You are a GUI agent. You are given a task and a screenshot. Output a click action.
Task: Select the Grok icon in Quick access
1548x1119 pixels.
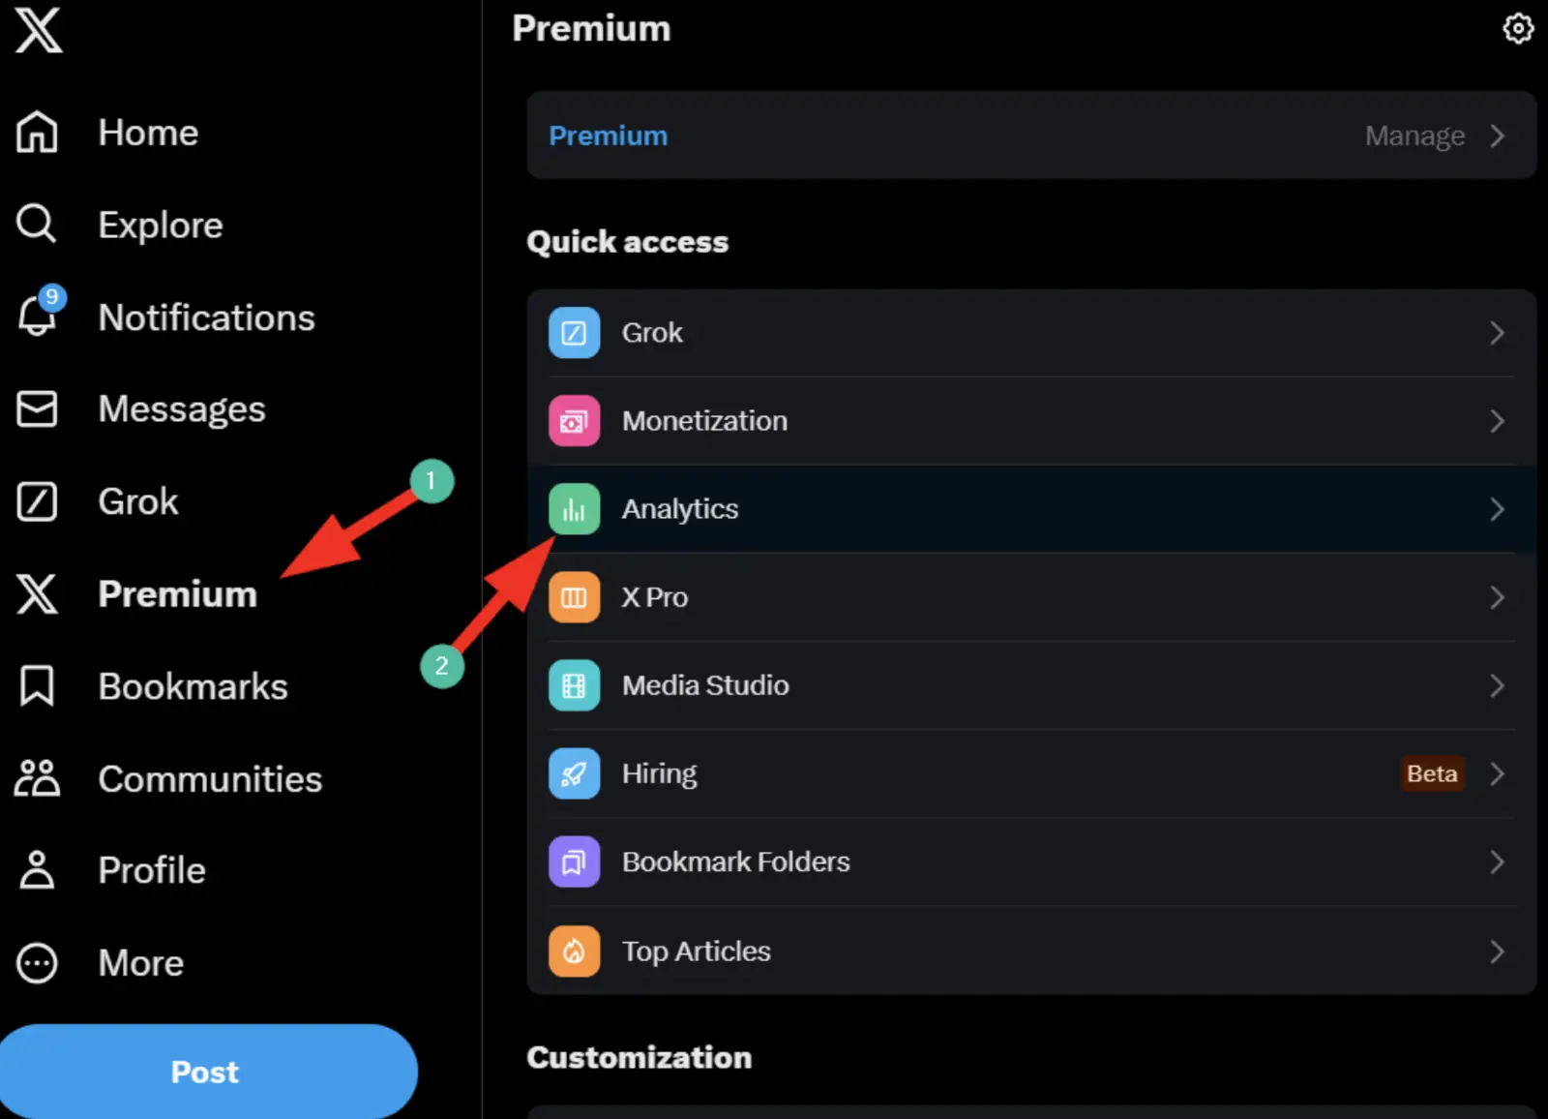pos(574,332)
